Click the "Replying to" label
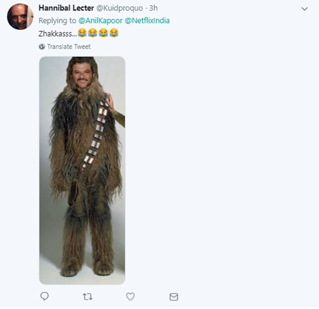This screenshot has width=319, height=309. (x=58, y=21)
